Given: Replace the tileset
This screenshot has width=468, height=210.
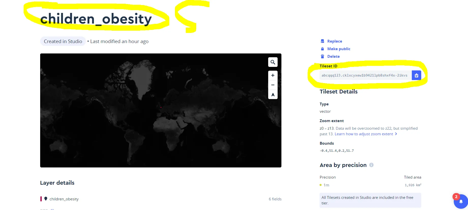Looking at the screenshot, I should coord(335,41).
